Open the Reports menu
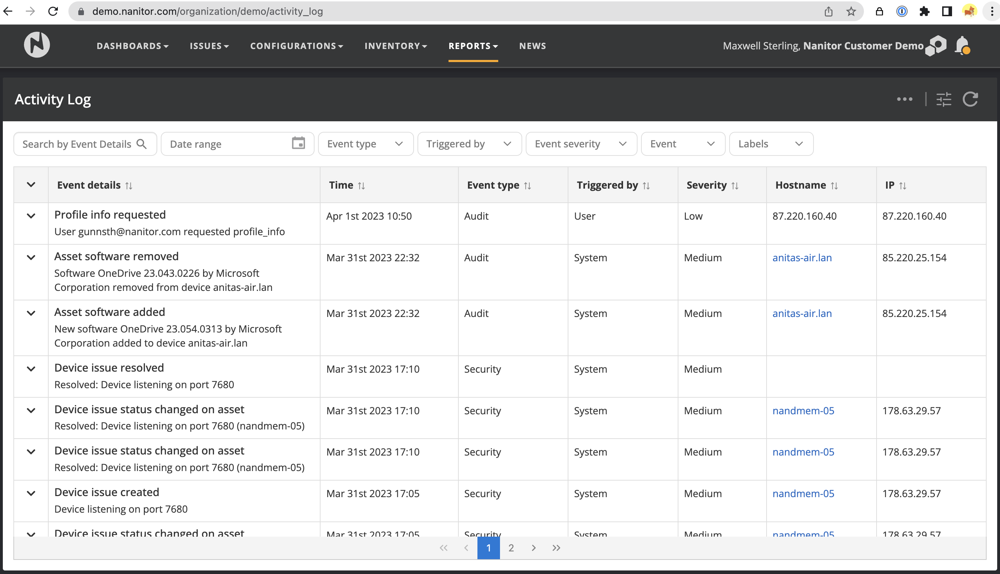The width and height of the screenshot is (1000, 574). coord(473,46)
